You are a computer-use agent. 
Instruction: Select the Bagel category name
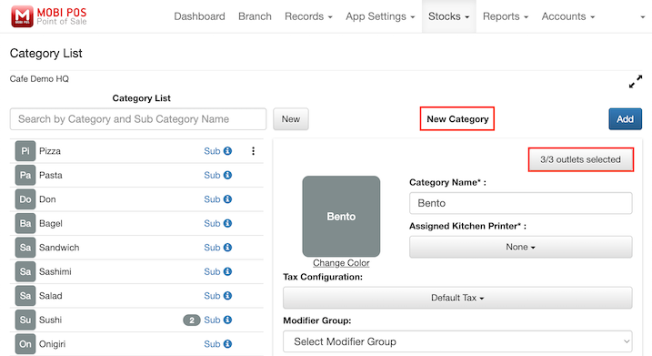pos(51,224)
